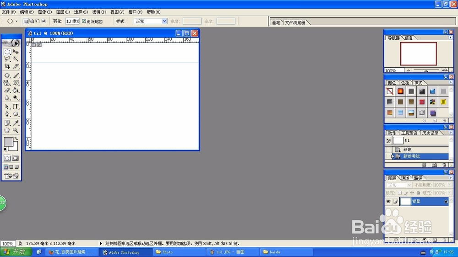Select the Move tool

[16, 52]
